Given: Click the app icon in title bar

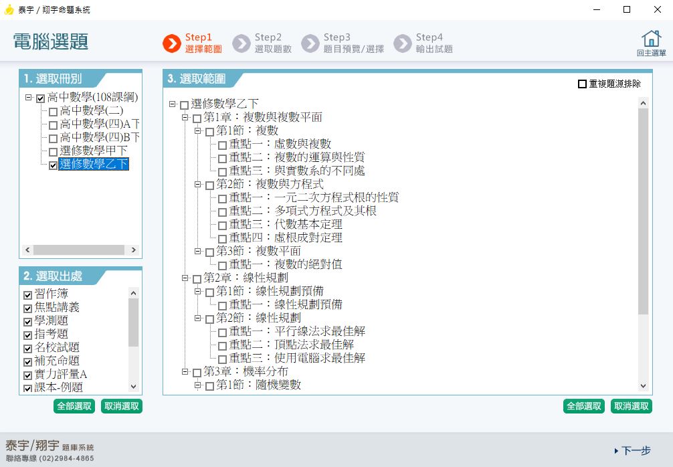Looking at the screenshot, I should pyautogui.click(x=9, y=9).
